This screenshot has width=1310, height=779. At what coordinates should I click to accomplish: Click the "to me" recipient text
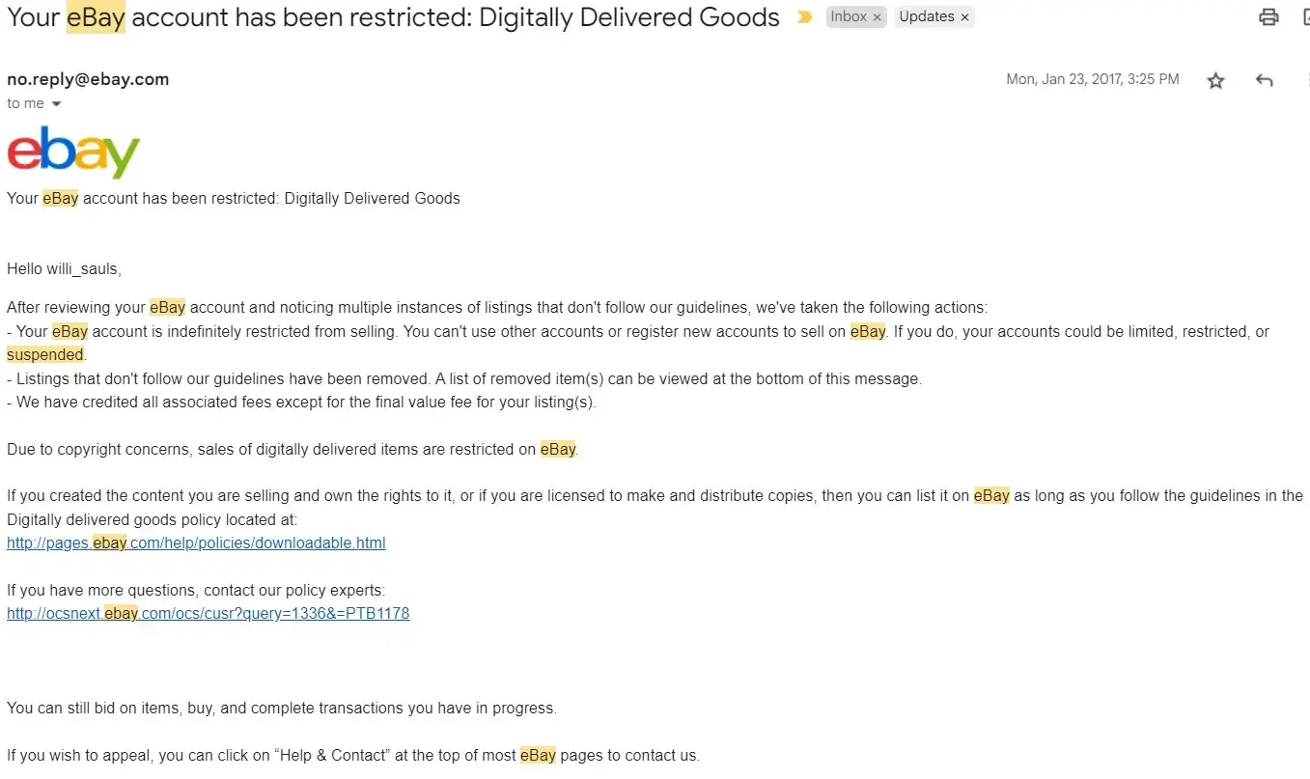pos(25,104)
